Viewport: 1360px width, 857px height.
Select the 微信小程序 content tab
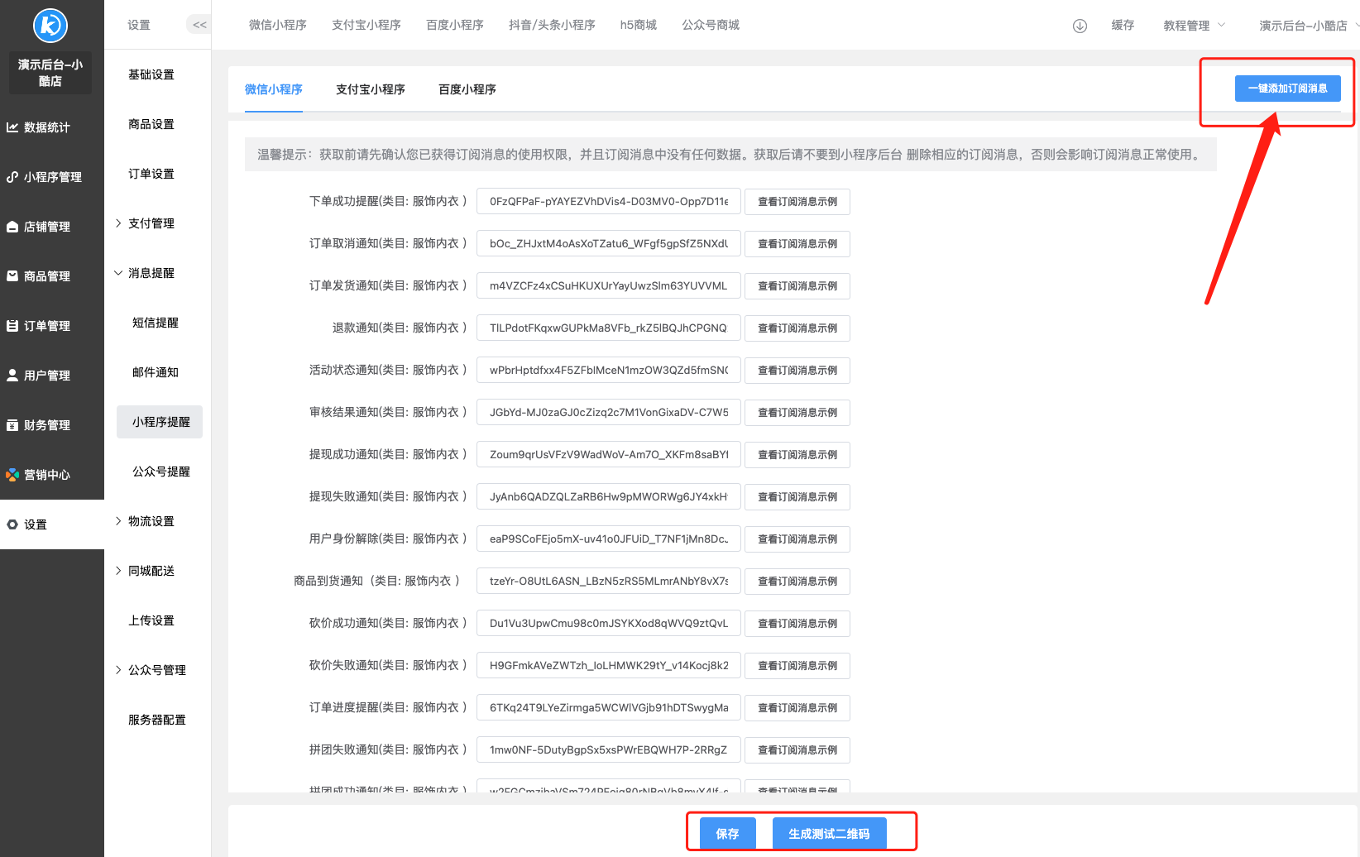[274, 89]
